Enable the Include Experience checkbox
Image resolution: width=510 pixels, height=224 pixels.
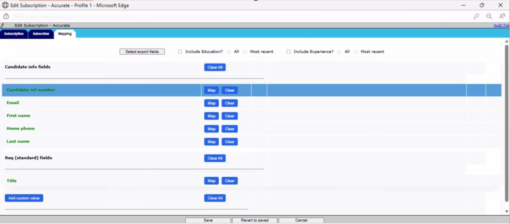pos(289,52)
